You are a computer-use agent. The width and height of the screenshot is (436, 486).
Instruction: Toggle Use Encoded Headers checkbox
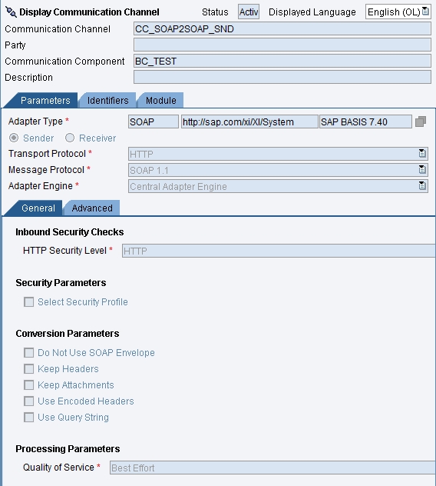pos(28,401)
